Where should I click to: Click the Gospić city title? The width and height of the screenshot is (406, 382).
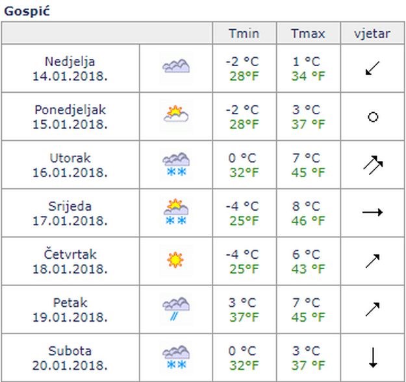[27, 12]
